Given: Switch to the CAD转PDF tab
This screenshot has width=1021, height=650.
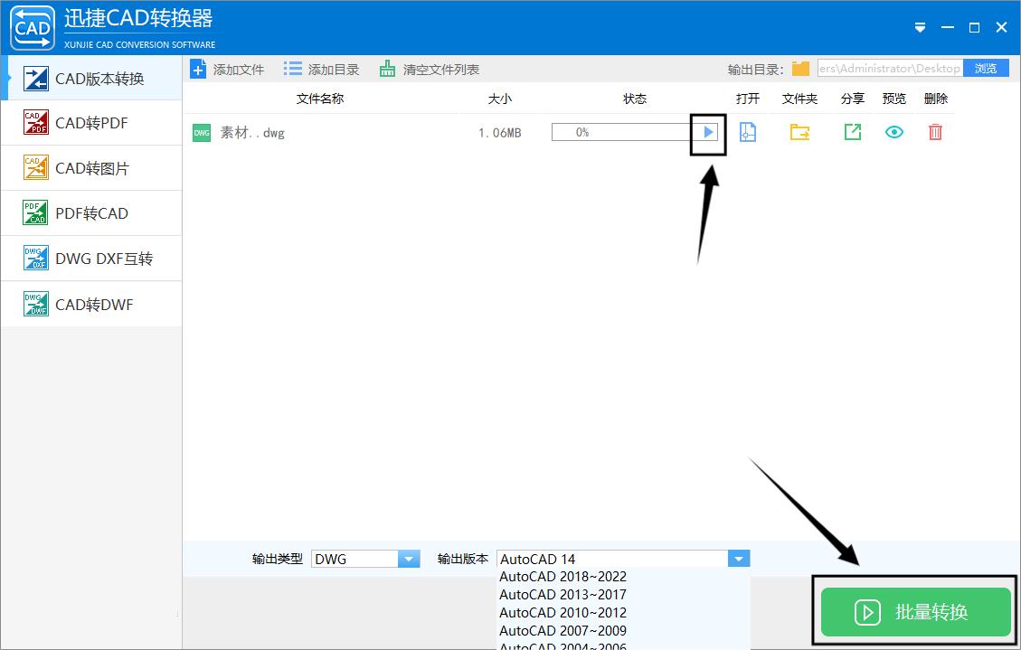Looking at the screenshot, I should 90,122.
